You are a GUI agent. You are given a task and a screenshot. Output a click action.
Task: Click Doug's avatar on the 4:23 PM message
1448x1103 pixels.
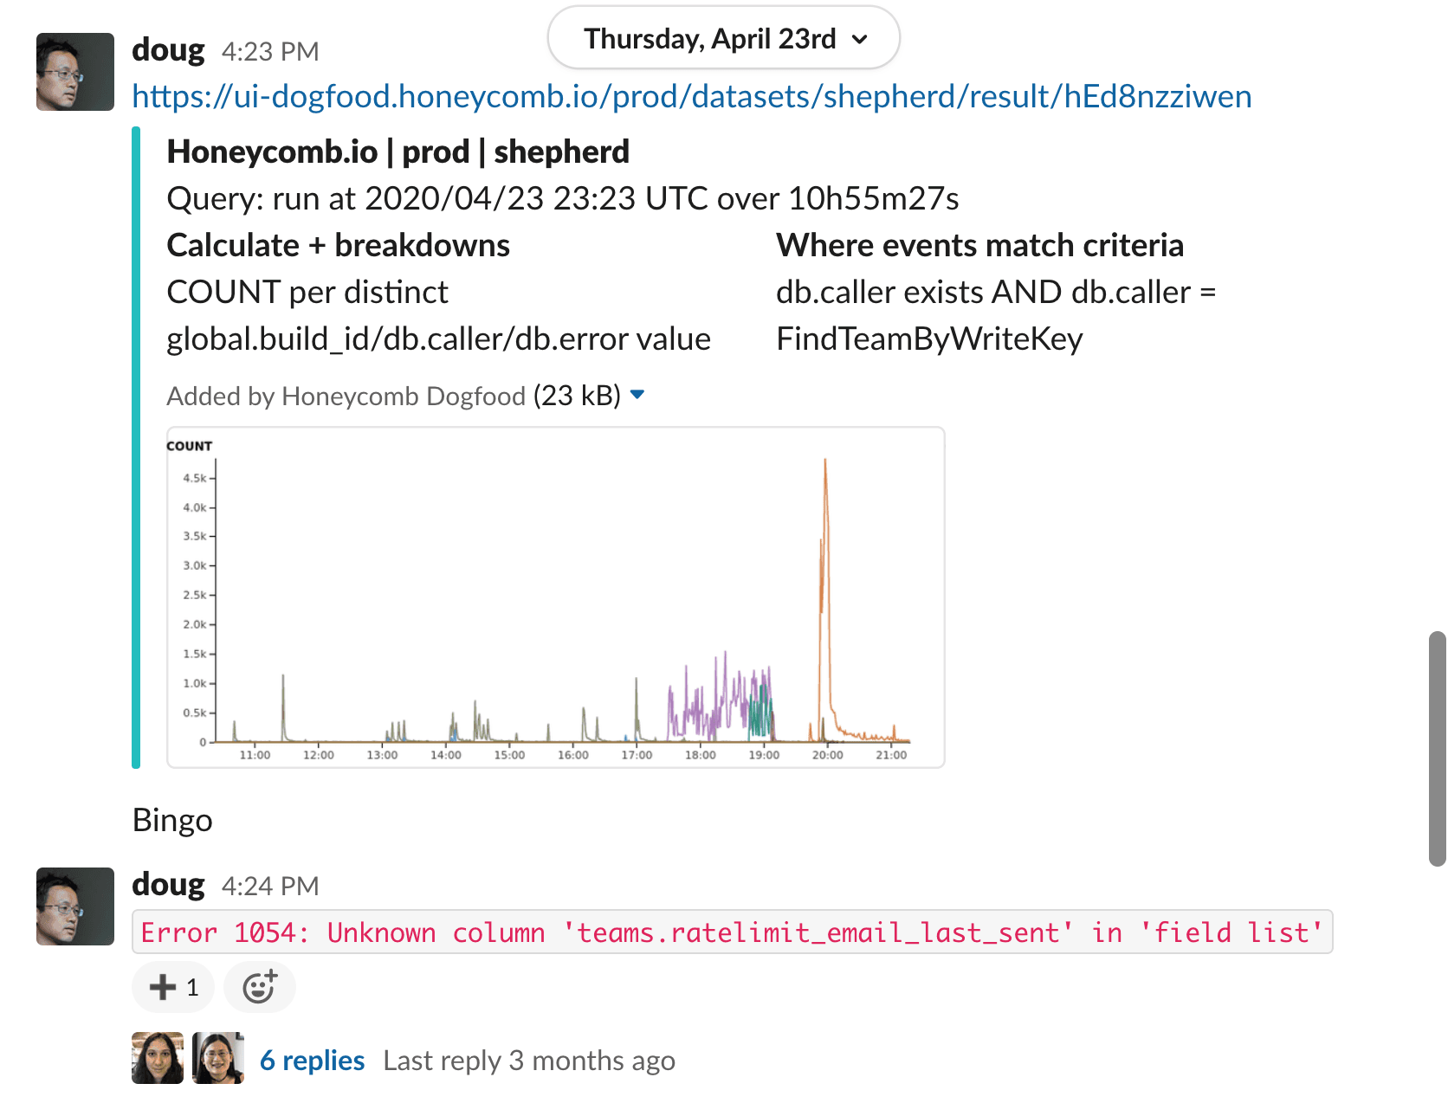point(75,72)
